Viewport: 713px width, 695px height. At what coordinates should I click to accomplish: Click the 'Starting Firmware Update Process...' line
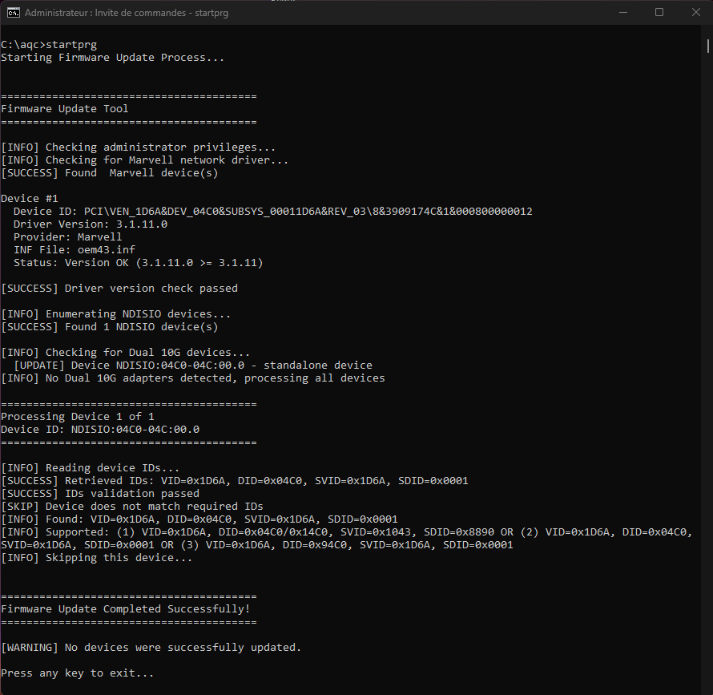click(x=112, y=58)
